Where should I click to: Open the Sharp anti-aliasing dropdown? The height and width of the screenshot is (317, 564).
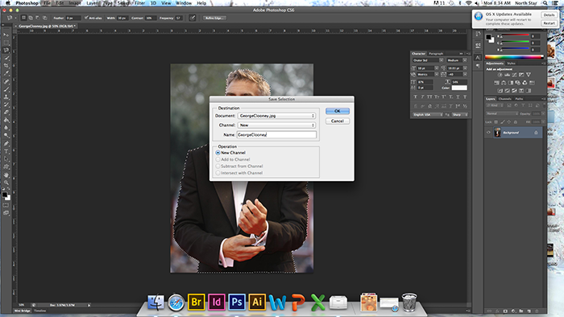[x=460, y=114]
